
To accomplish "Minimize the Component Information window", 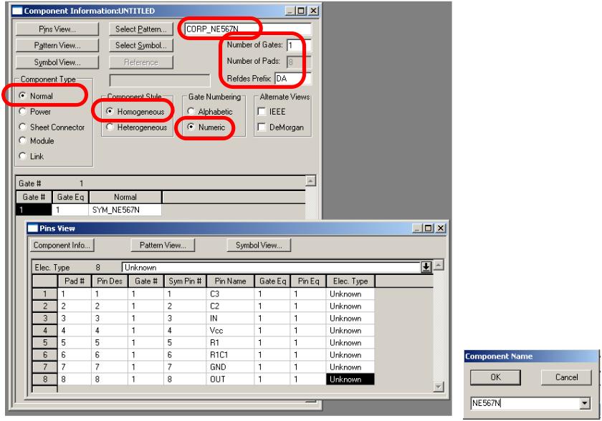I will [x=290, y=11].
